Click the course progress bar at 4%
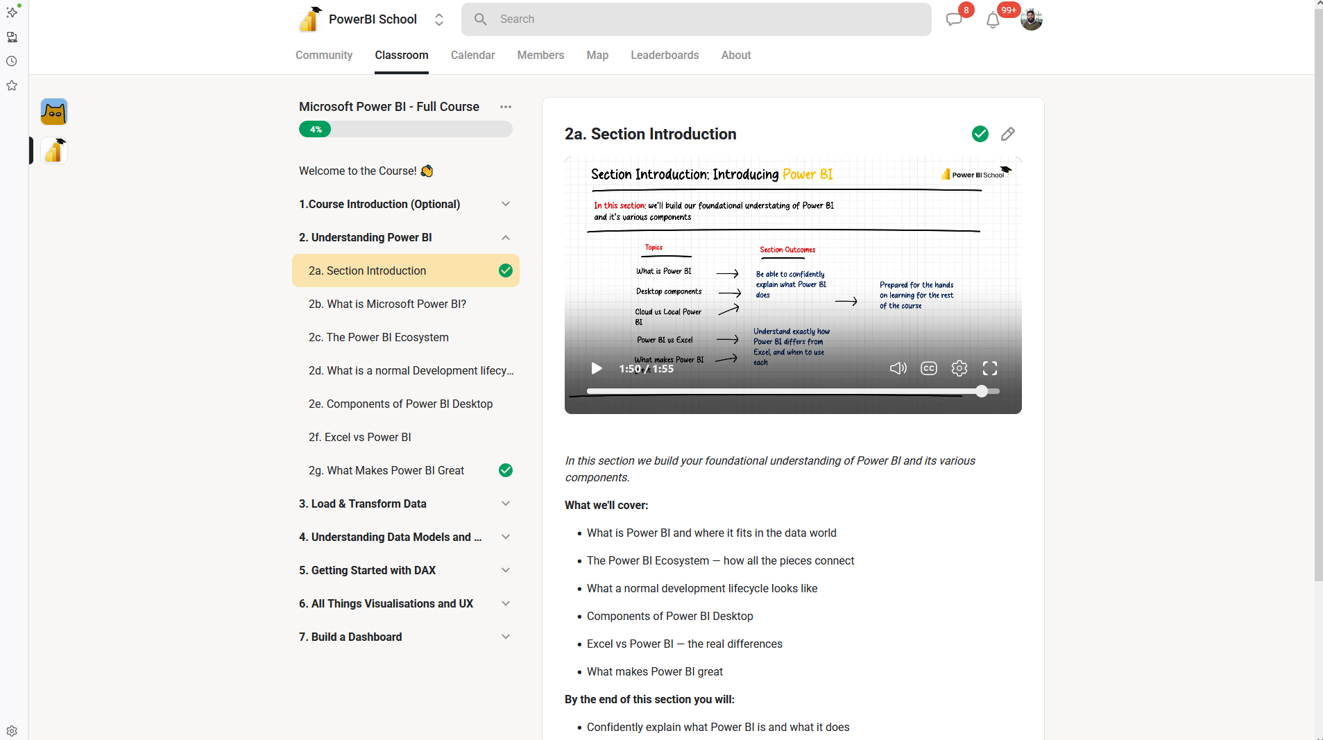This screenshot has width=1323, height=740. (406, 129)
